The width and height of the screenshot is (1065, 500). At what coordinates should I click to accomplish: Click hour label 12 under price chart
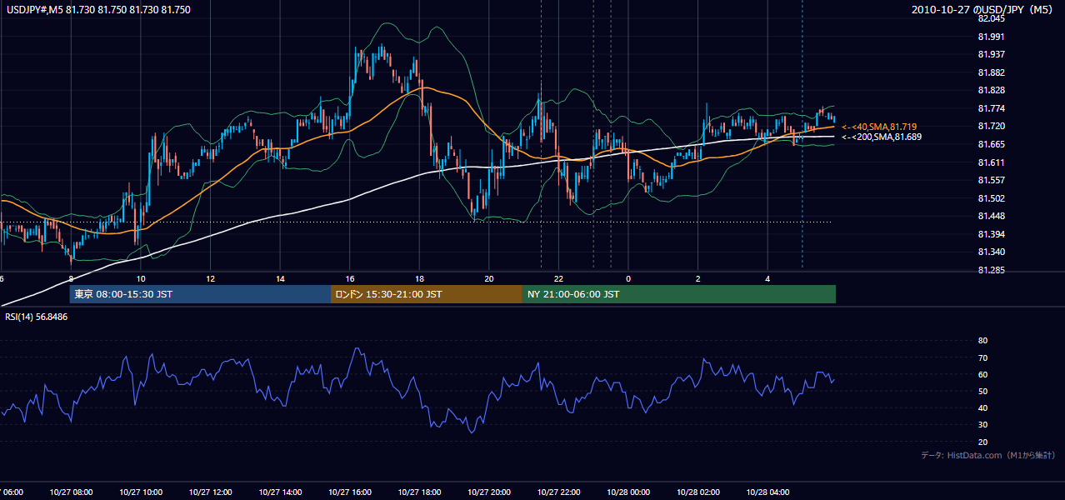pyautogui.click(x=210, y=279)
